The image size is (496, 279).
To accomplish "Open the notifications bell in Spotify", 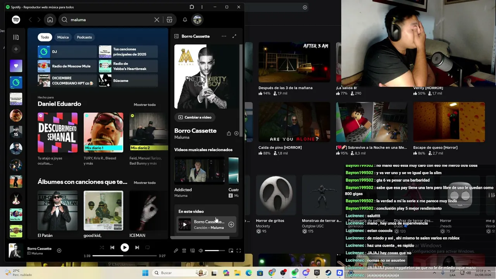I will [x=185, y=20].
